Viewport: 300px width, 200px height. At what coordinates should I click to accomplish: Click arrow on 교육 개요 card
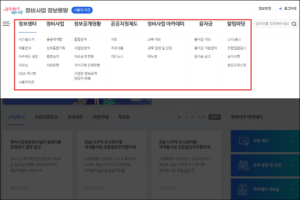coord(292,141)
